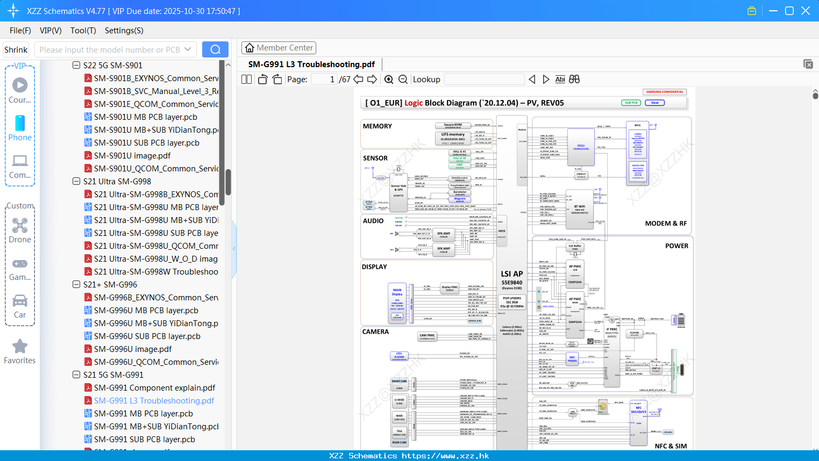
Task: Find next lookup match triangle
Action: click(x=546, y=80)
